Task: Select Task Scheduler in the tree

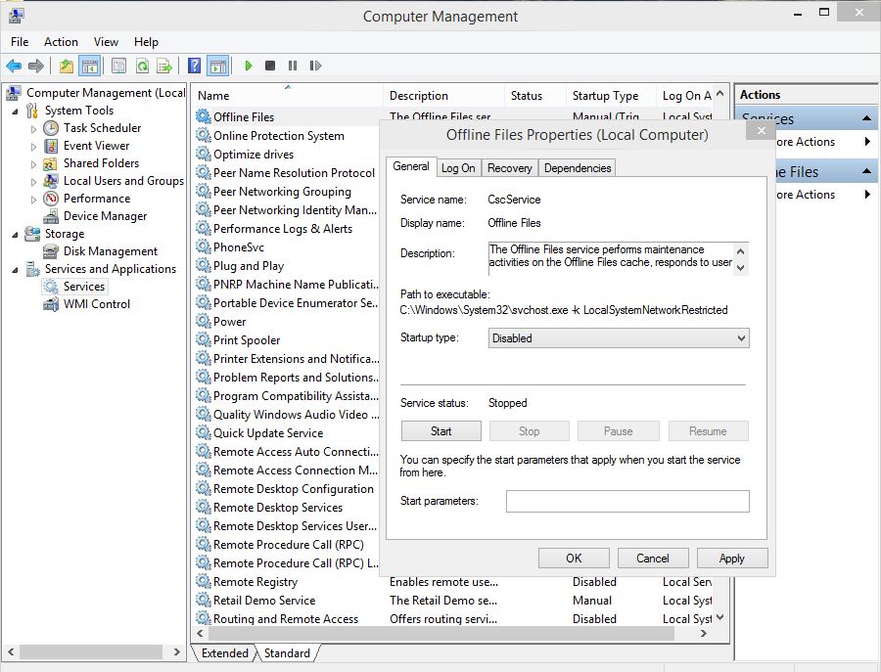Action: [102, 128]
